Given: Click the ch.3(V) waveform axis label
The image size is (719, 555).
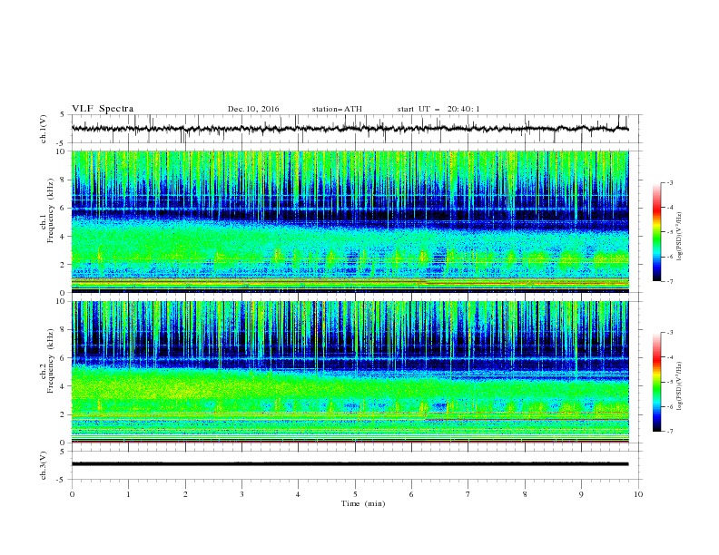Looking at the screenshot, I should click(44, 465).
